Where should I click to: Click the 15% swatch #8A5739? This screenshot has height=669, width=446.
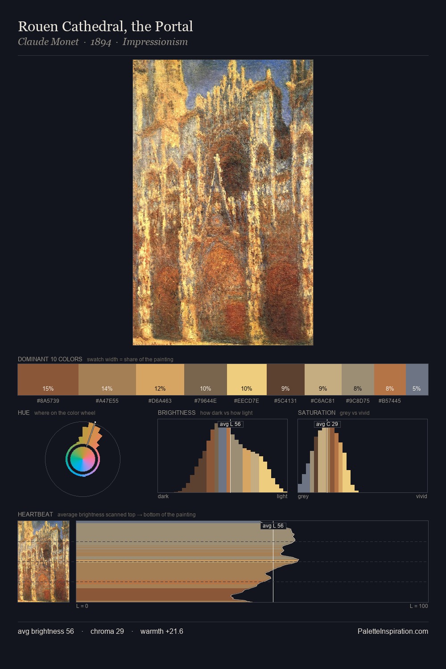click(x=48, y=380)
